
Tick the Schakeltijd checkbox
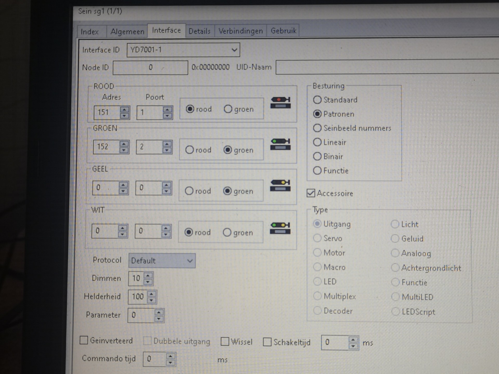pos(267,342)
